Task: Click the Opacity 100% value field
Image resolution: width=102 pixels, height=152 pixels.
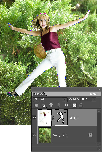Action: [x=86, y=99]
